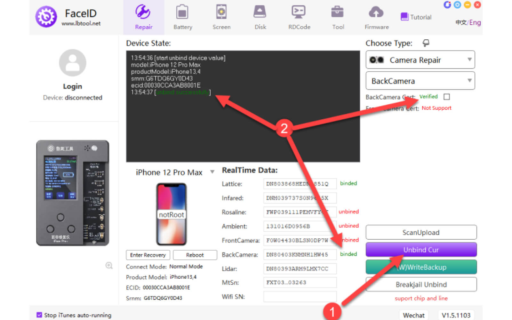
Task: Click the www.lbtool.net text
Action: [x=81, y=23]
